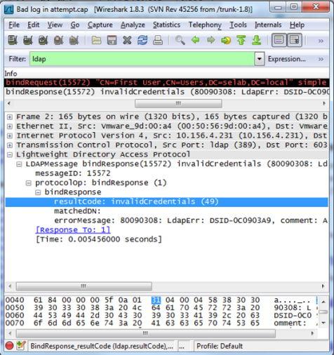Viewport: 334px width, 355px height.
Task: Click packet list horizontal scrollbar thumb
Action: pos(178,103)
